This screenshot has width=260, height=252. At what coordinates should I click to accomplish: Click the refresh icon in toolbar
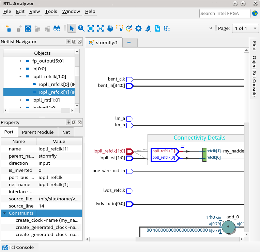28,29
